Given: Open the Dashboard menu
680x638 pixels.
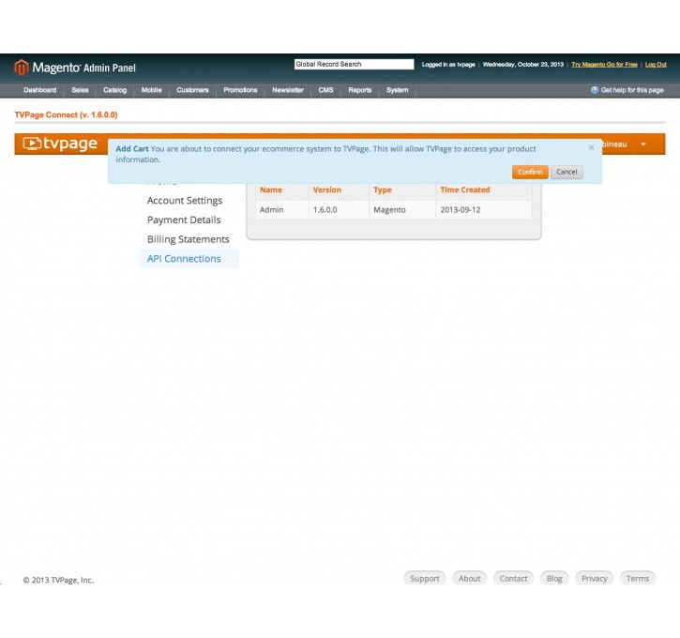Looking at the screenshot, I should coord(40,90).
